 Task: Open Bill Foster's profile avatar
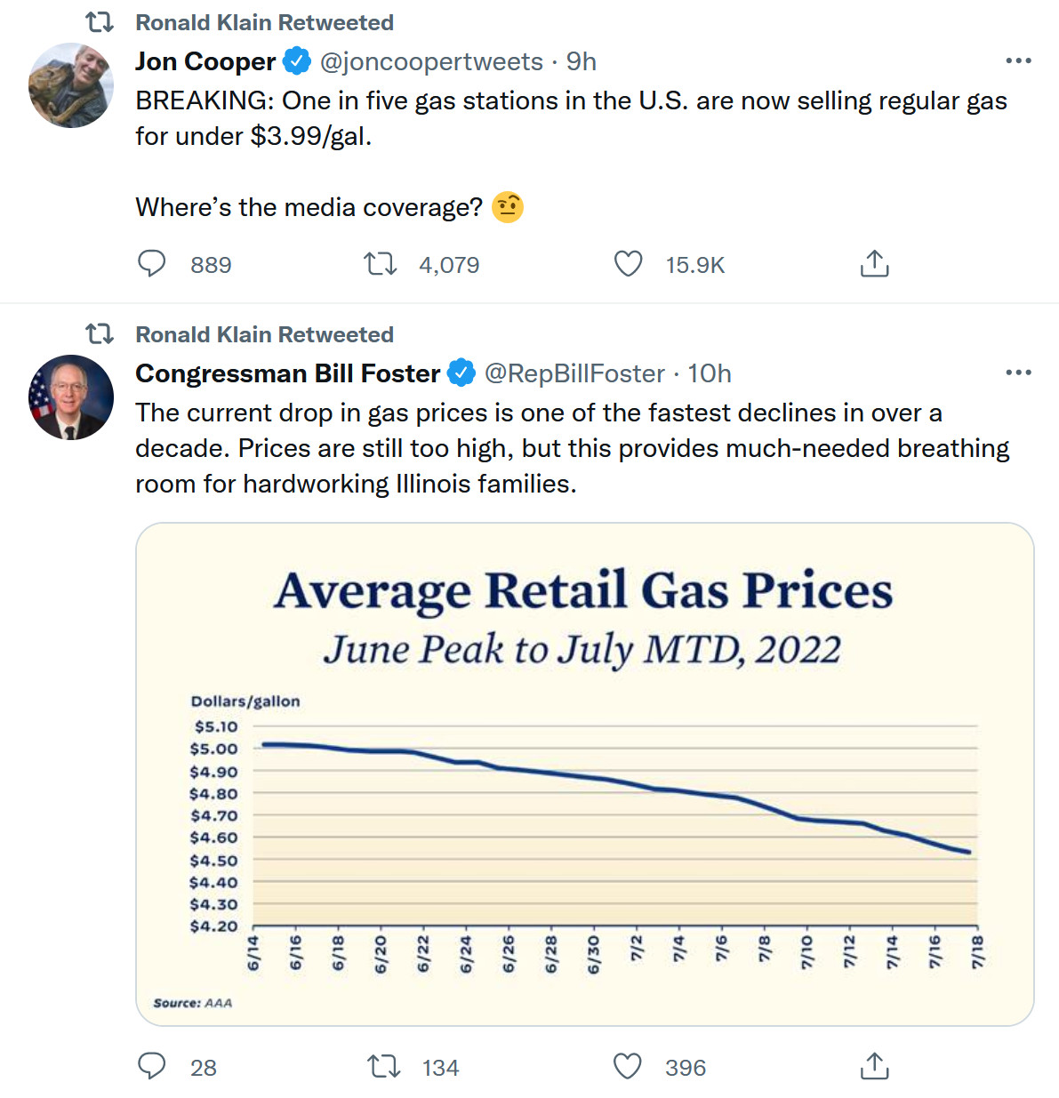coord(71,397)
